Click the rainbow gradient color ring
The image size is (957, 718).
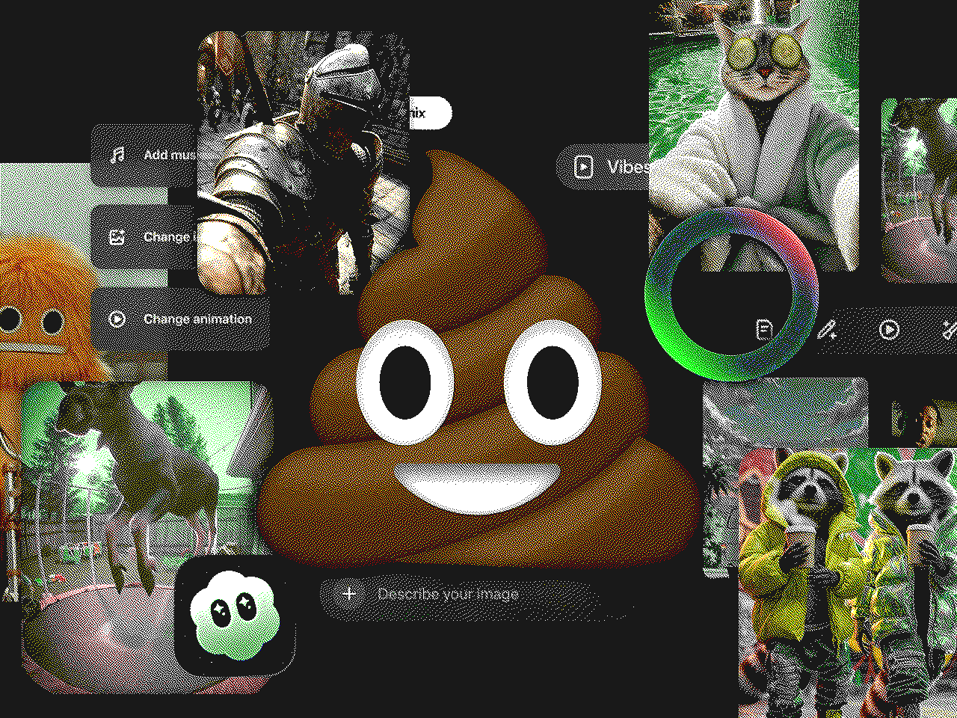pyautogui.click(x=731, y=294)
